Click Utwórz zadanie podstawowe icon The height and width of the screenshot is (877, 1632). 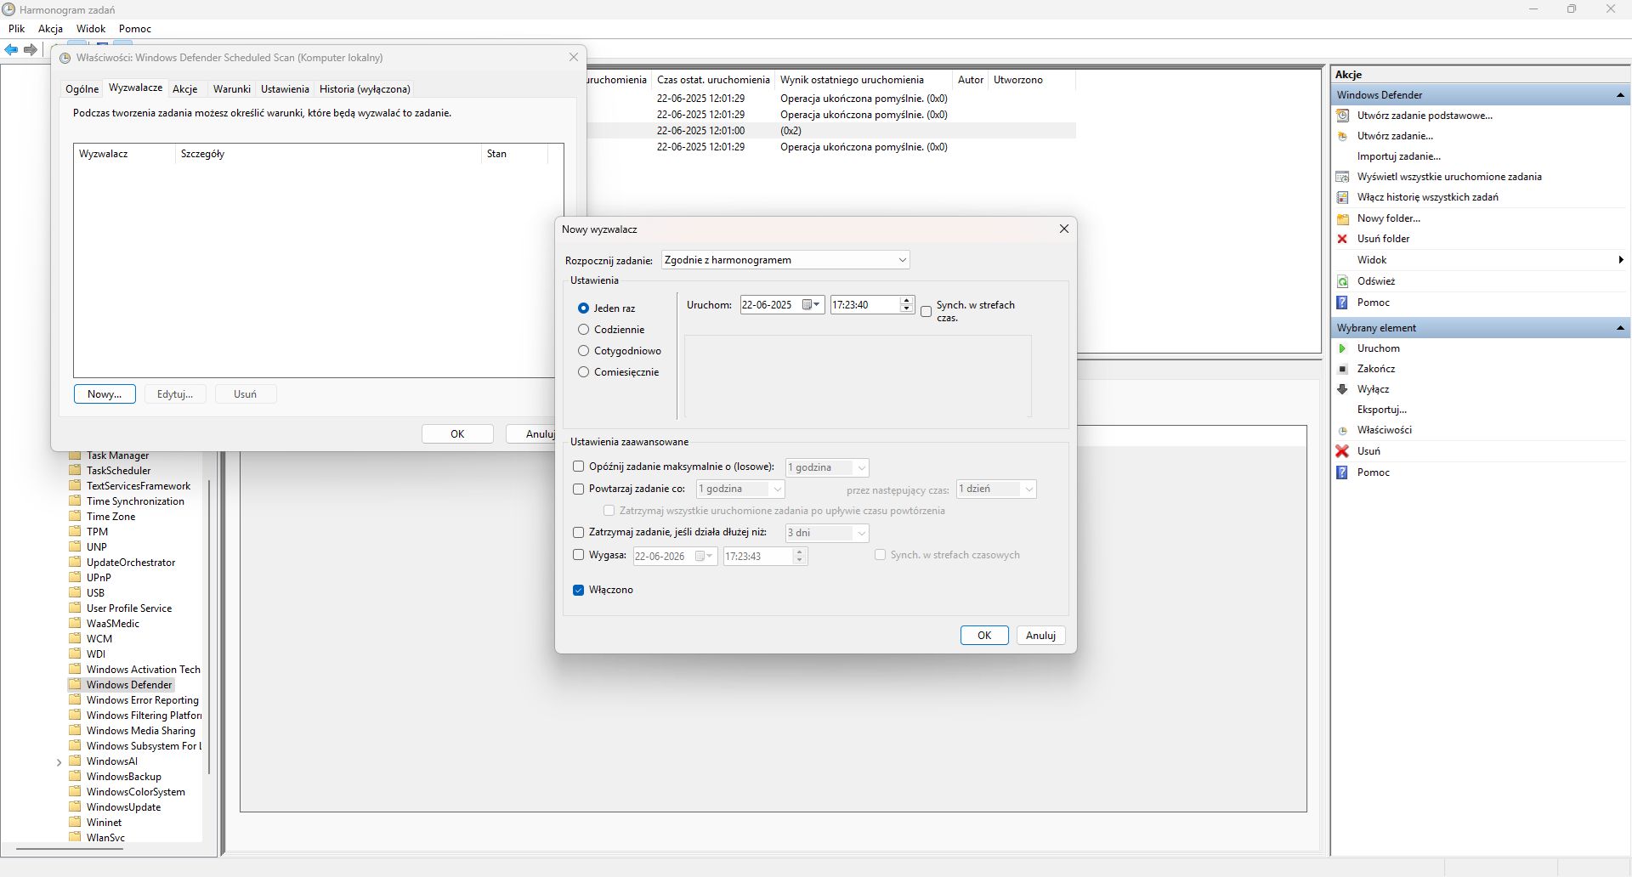1342,116
